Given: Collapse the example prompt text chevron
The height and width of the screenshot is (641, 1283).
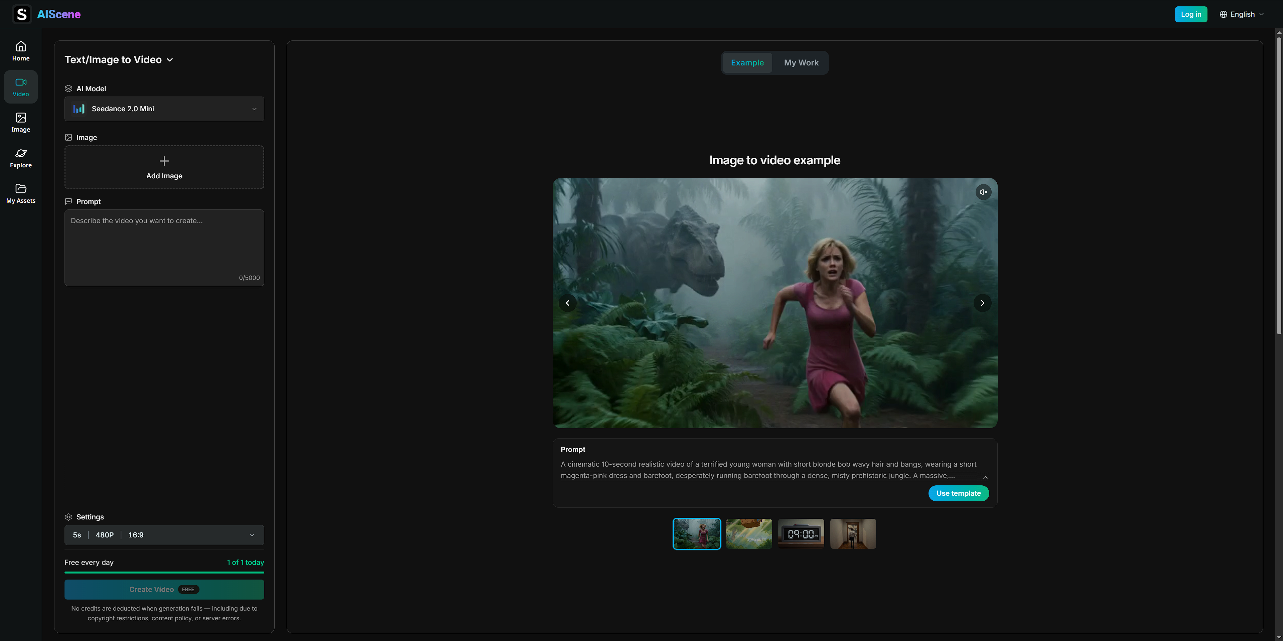Looking at the screenshot, I should click(985, 477).
